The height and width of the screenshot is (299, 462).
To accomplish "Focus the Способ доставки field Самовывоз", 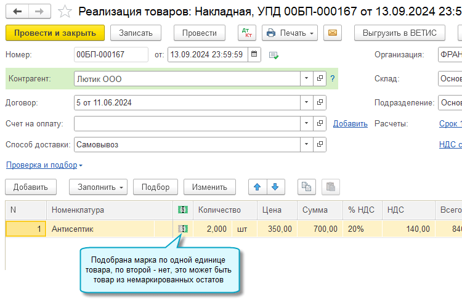I will (x=187, y=144).
